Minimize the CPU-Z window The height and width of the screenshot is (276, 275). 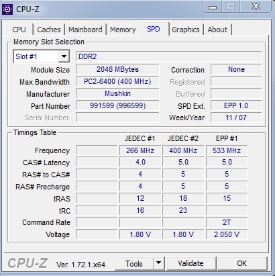[x=213, y=7]
